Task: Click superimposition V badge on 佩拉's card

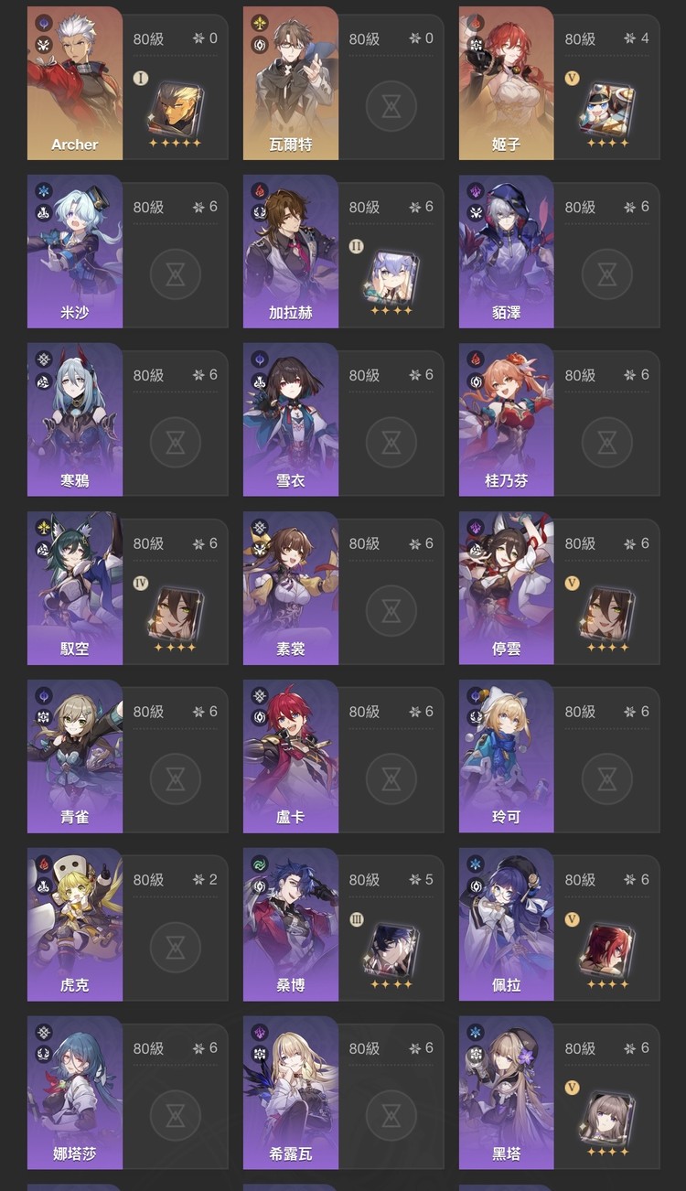Action: point(573,918)
